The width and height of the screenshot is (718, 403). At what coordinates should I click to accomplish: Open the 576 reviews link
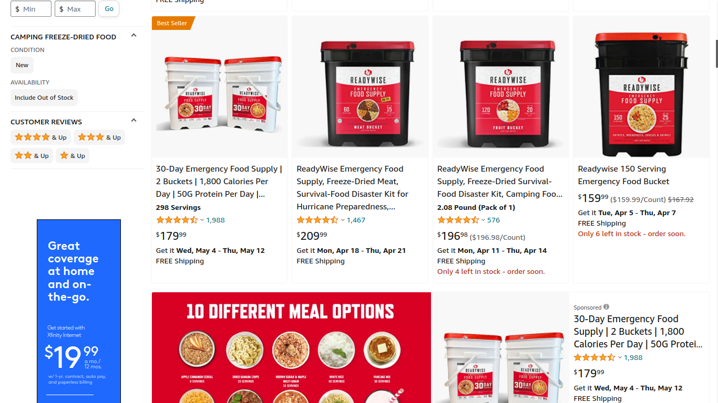494,220
